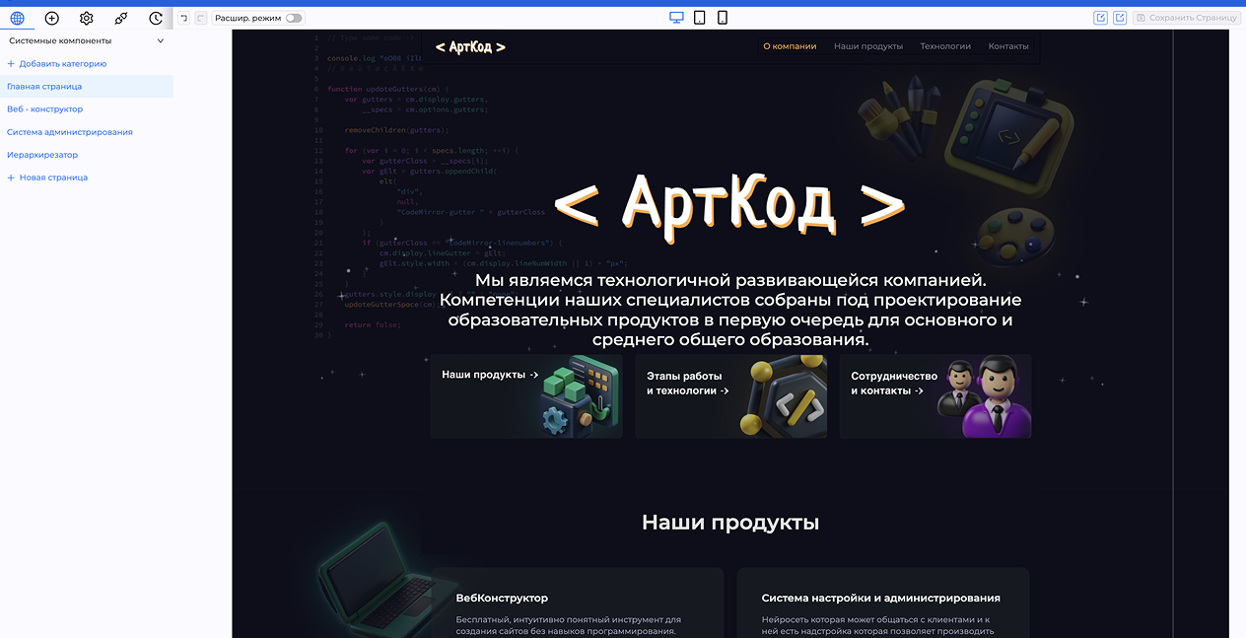Click the Контакты nav item
The height and width of the screenshot is (638, 1246).
click(1008, 46)
